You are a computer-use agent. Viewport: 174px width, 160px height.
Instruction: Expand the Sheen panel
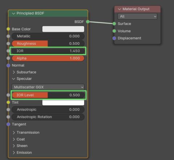(x=14, y=146)
